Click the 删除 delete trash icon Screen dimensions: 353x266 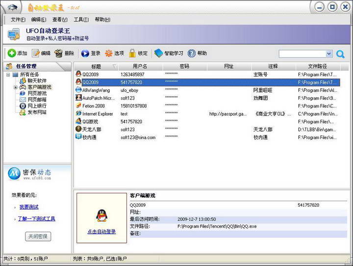coord(58,53)
